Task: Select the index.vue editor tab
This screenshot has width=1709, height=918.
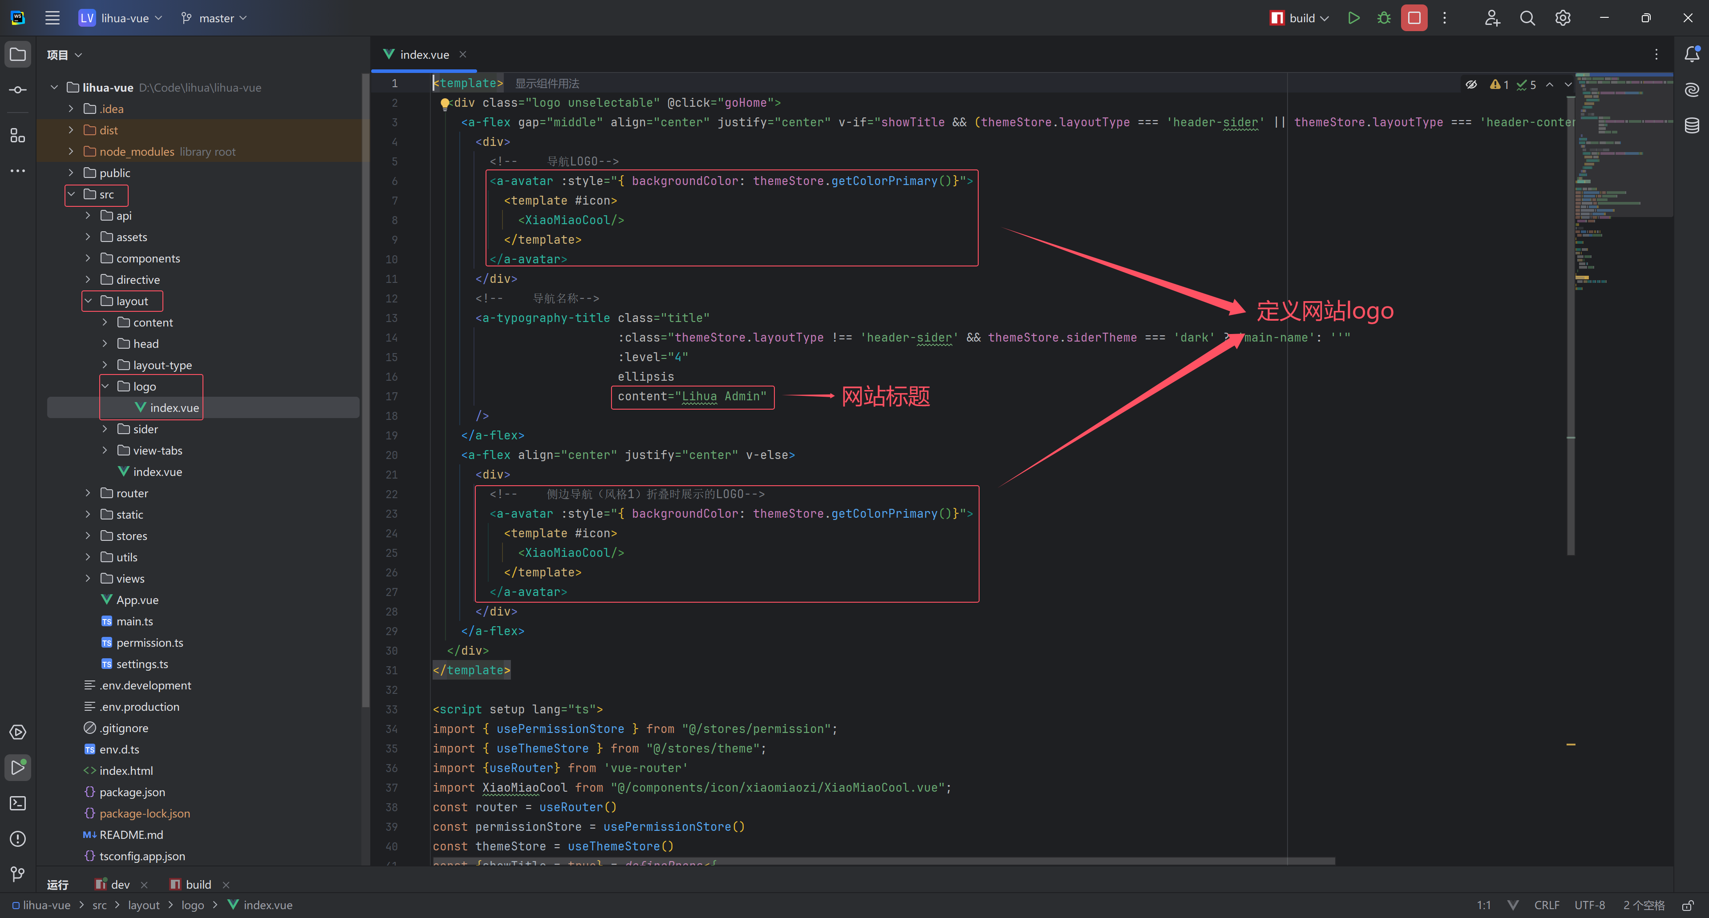Action: coord(424,54)
